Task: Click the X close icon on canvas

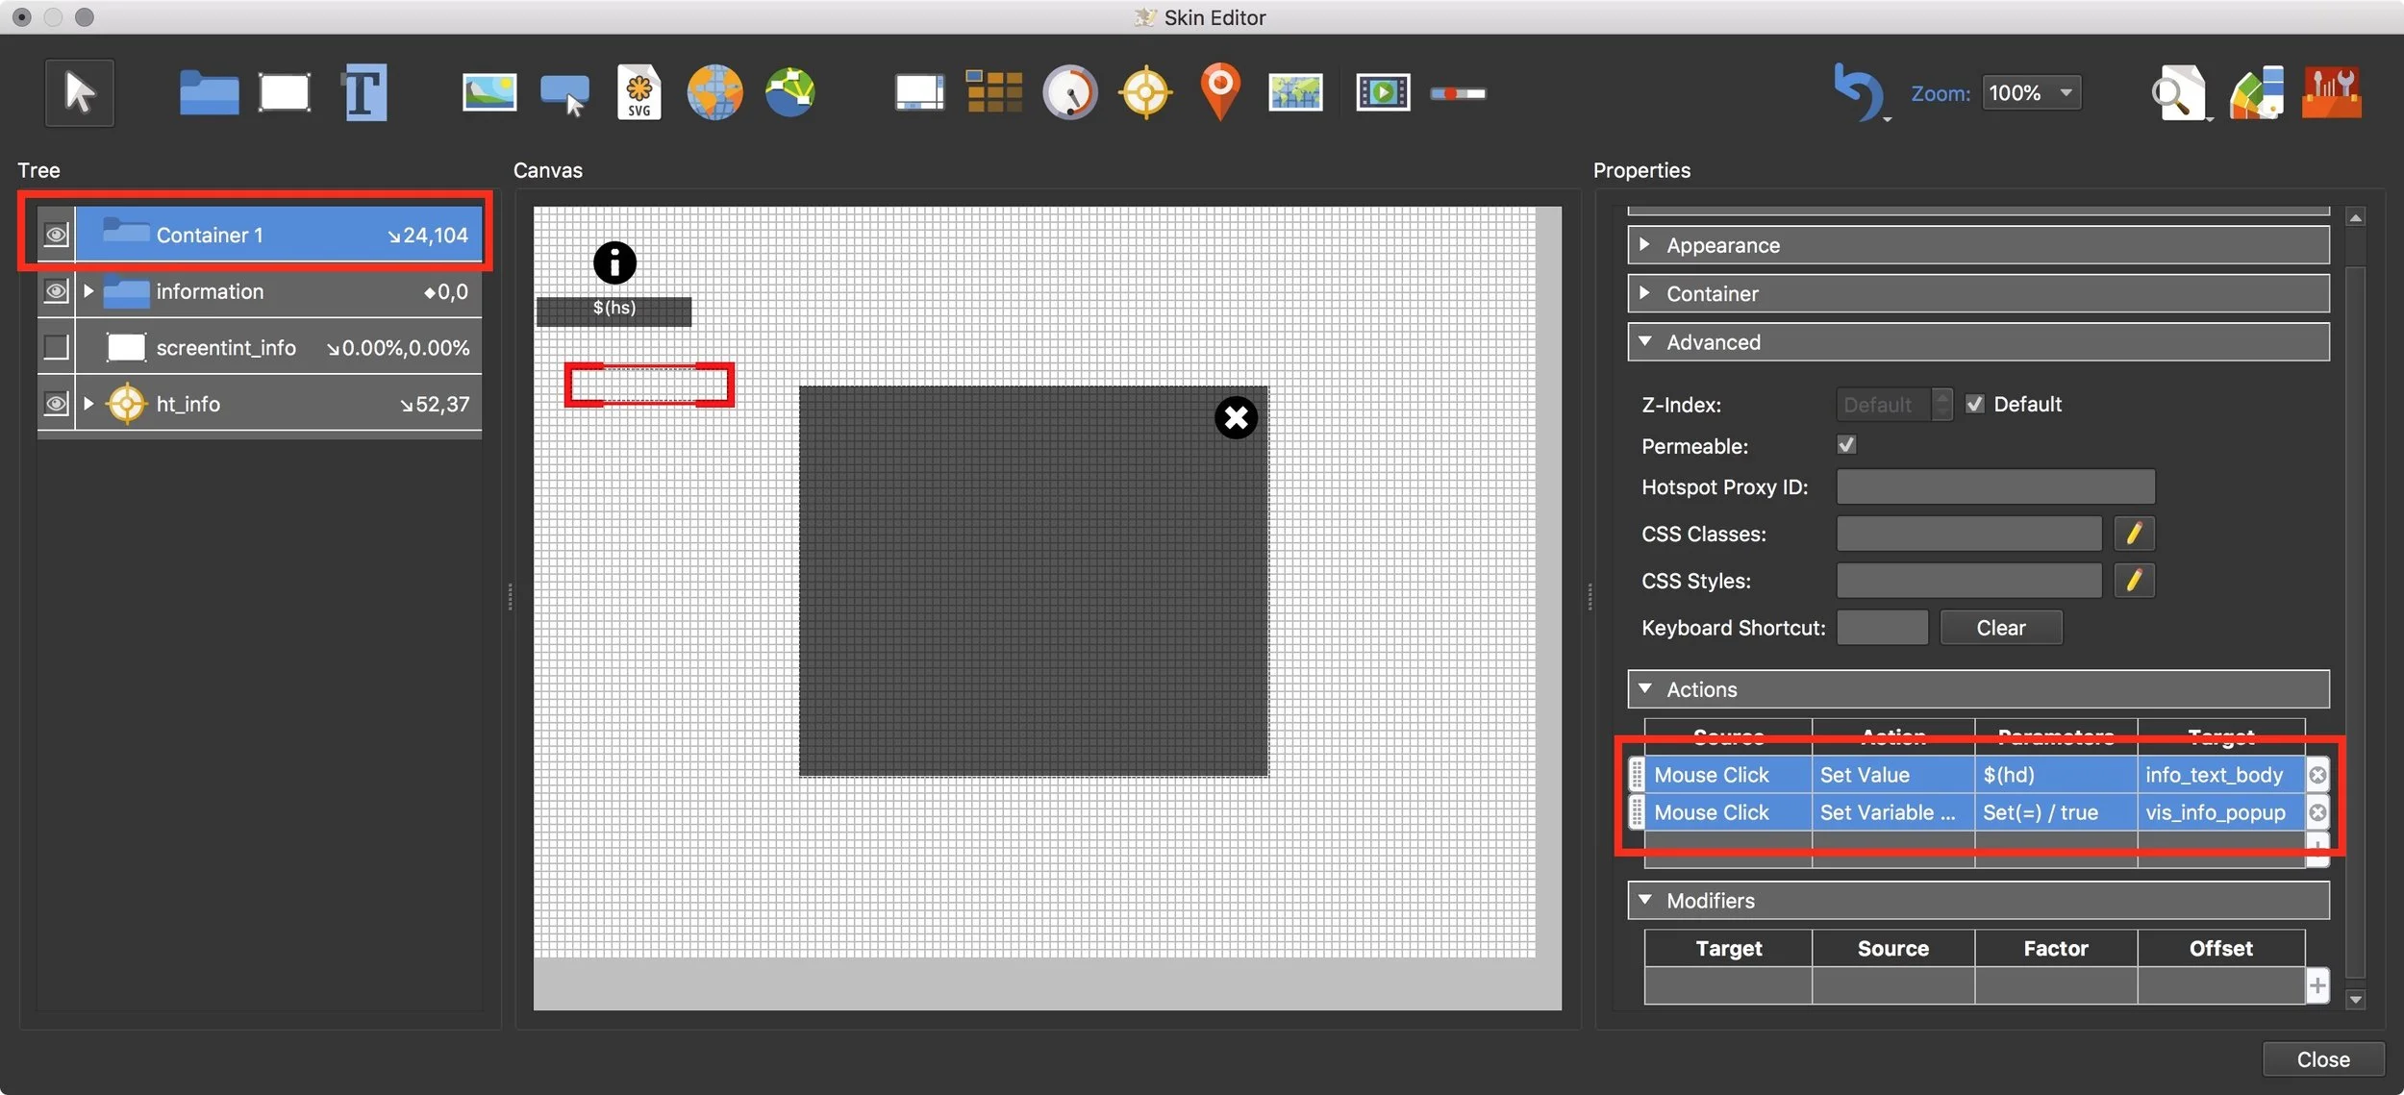Action: (1236, 417)
